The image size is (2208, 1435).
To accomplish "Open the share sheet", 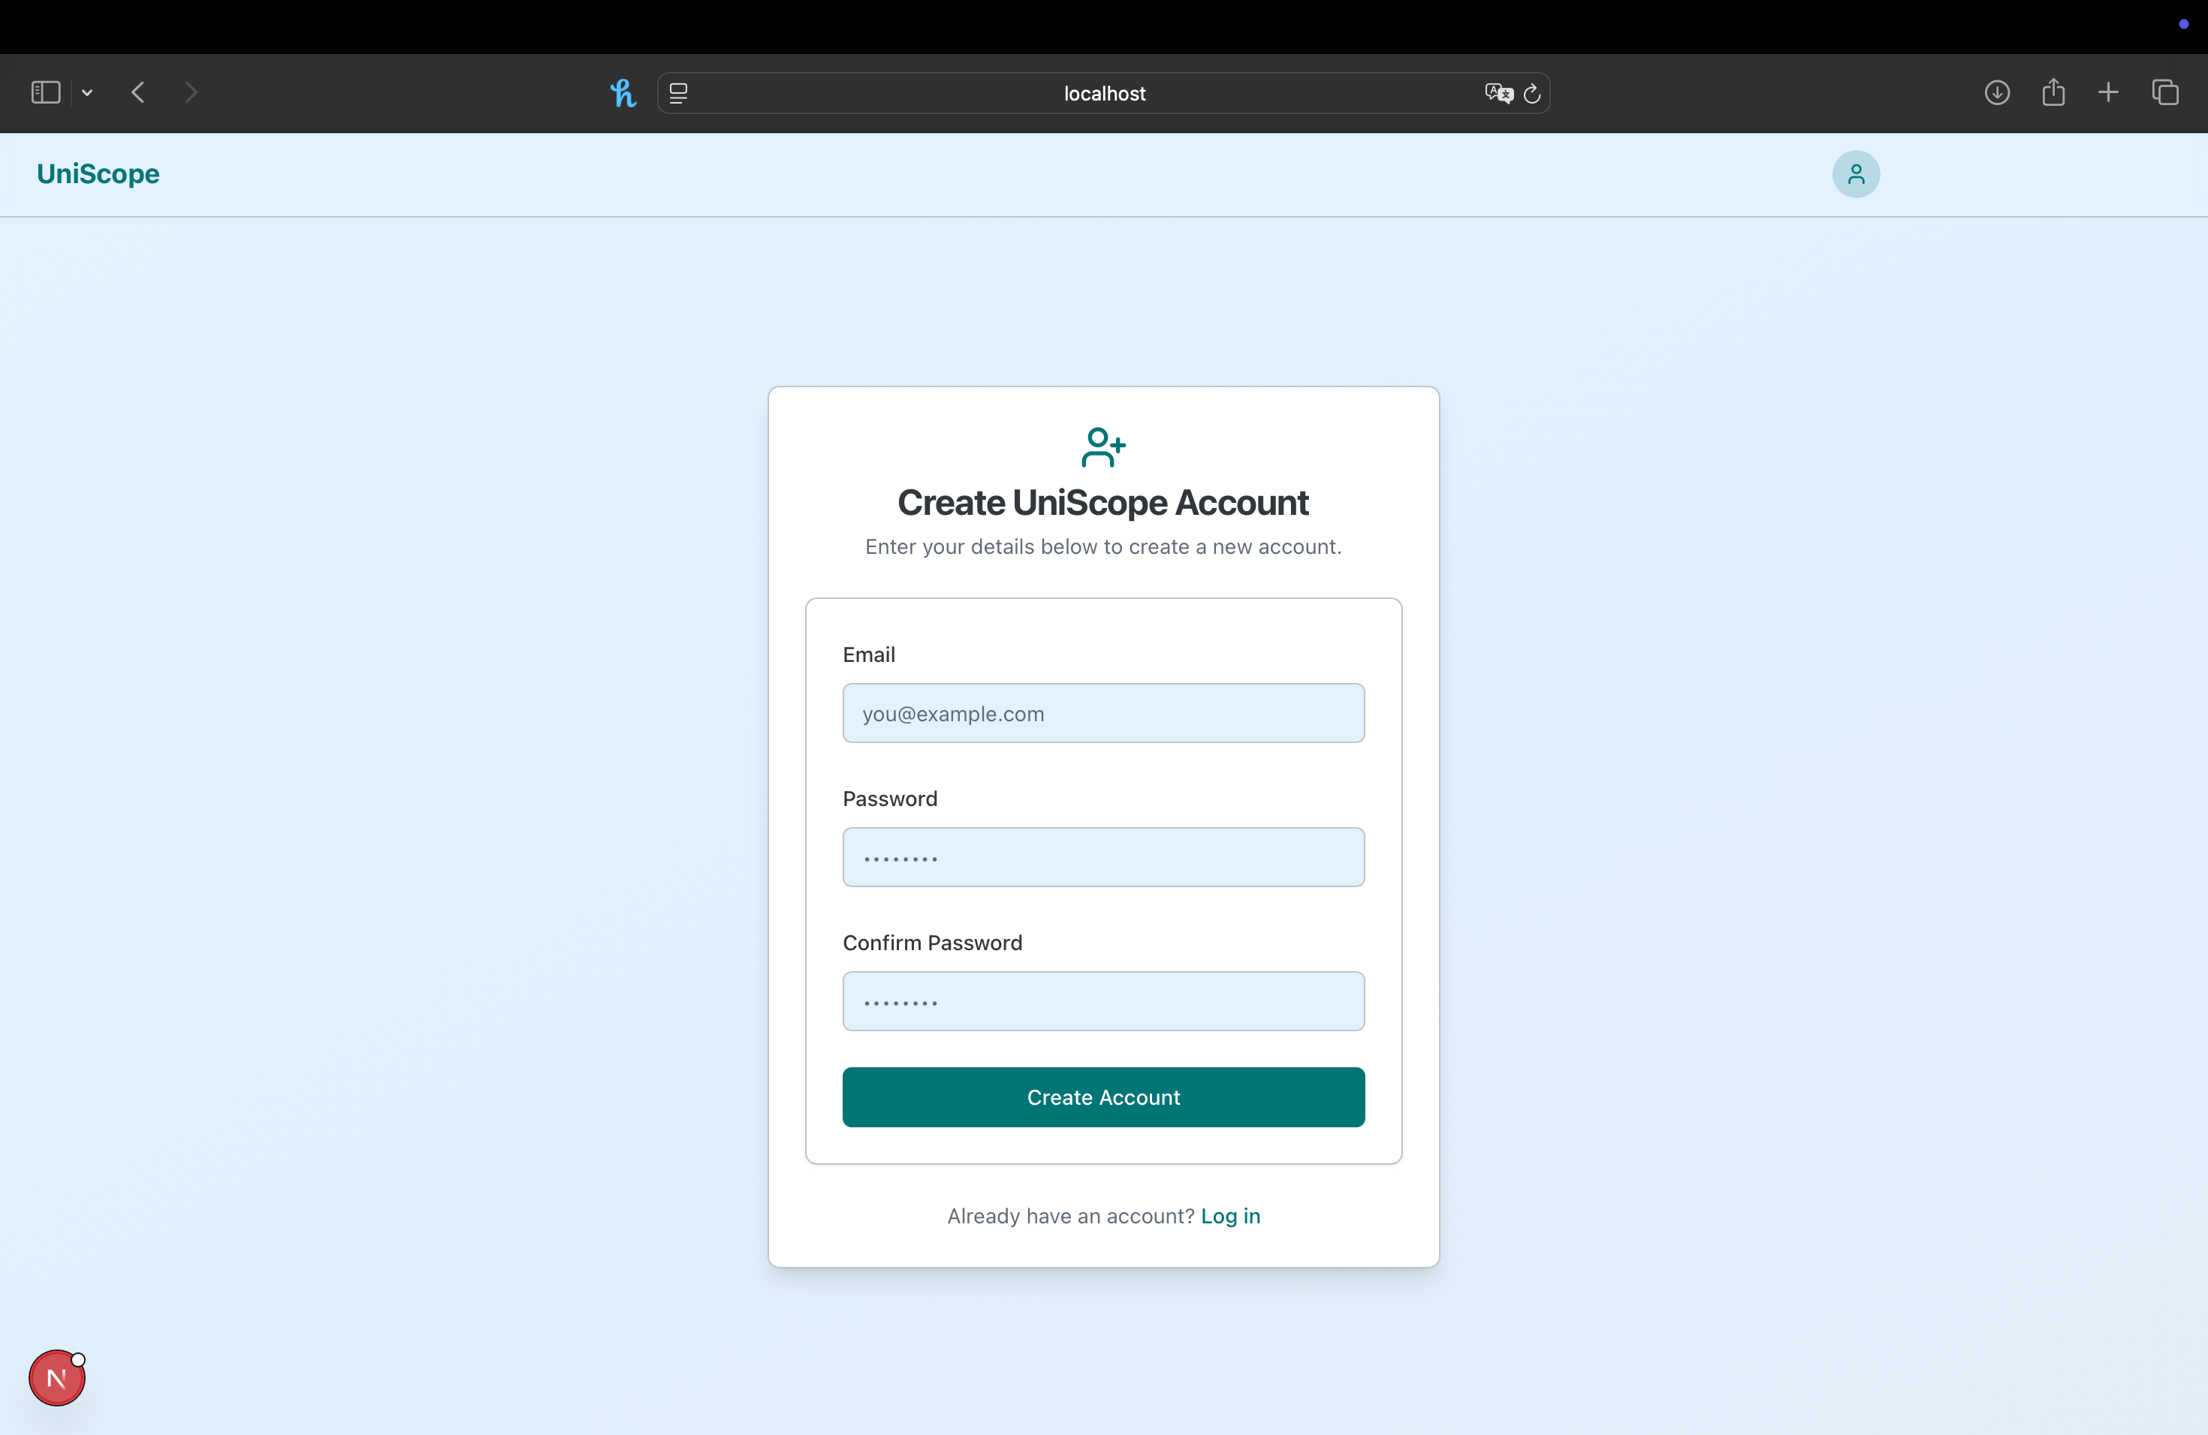I will 2053,93.
